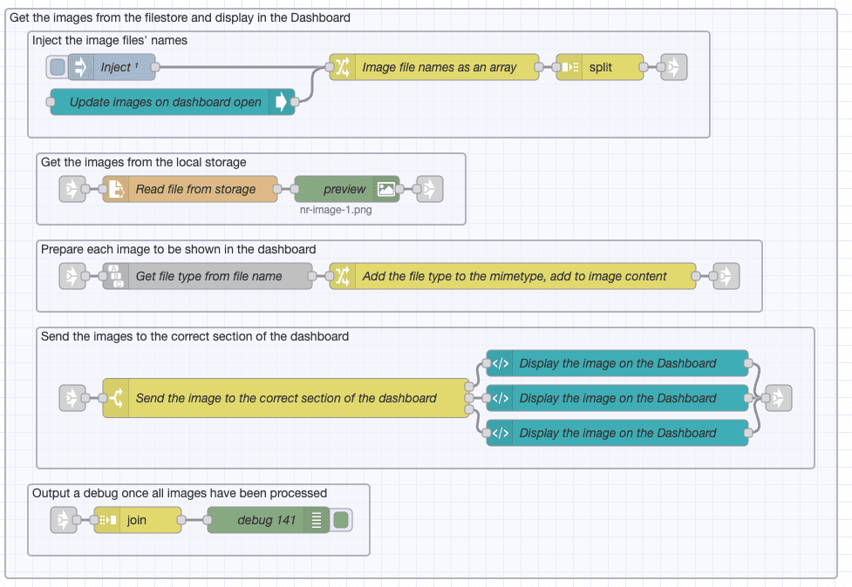This screenshot has width=852, height=587.
Task: Click the link in node before join
Action: point(64,521)
